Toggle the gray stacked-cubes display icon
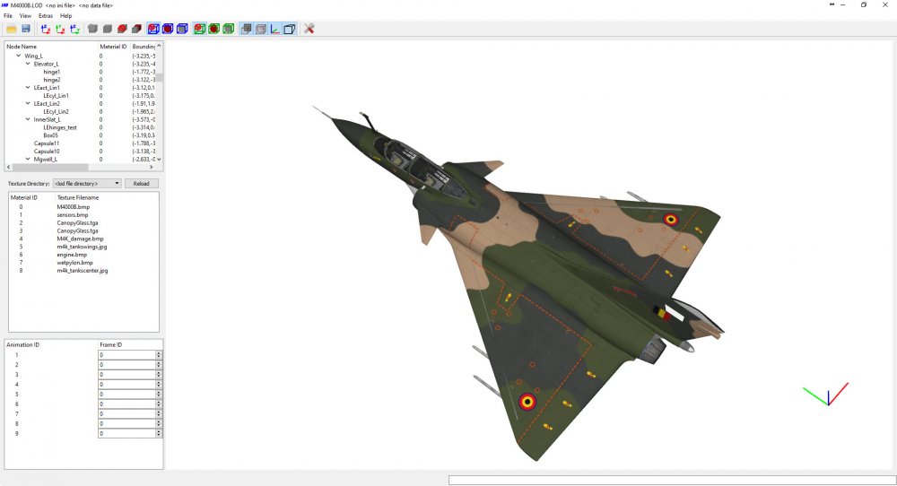This screenshot has width=897, height=486. [x=247, y=29]
